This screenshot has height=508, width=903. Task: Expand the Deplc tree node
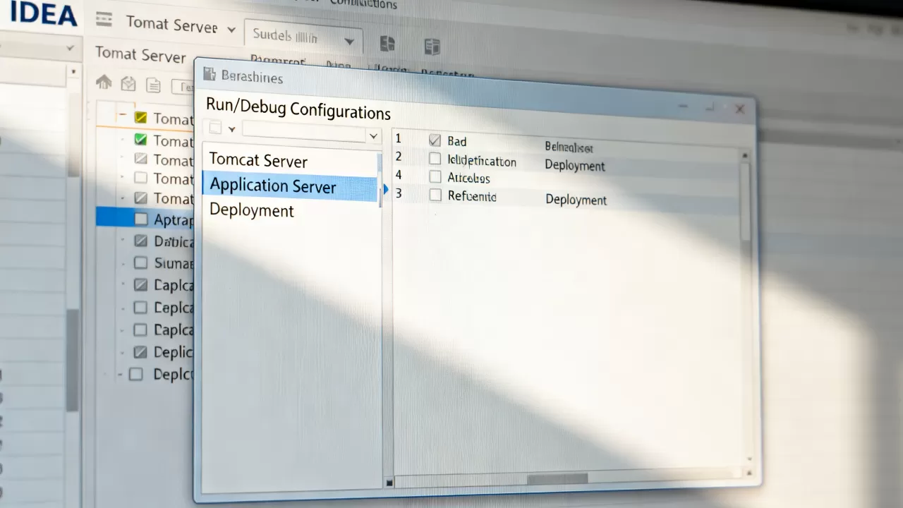pos(121,374)
